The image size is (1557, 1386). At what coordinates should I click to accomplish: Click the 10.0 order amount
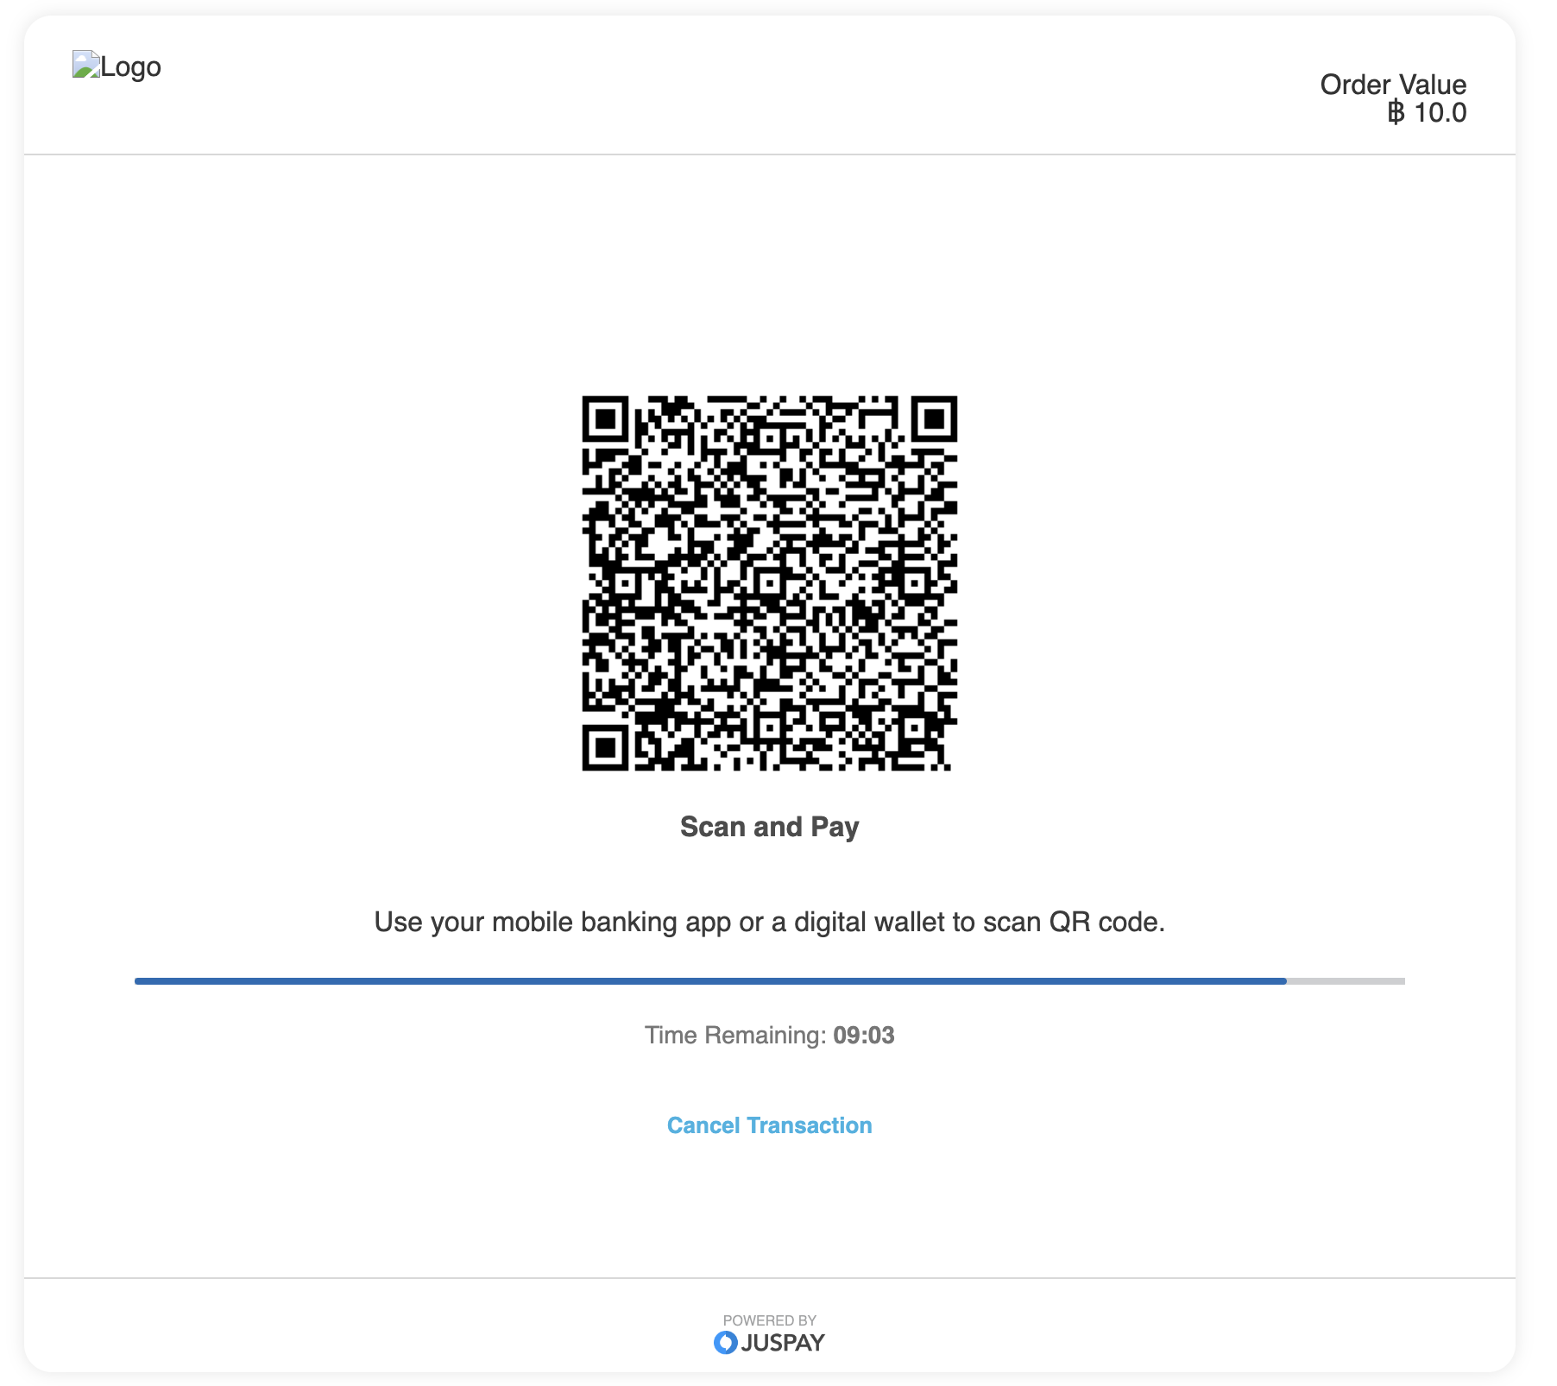1440,112
